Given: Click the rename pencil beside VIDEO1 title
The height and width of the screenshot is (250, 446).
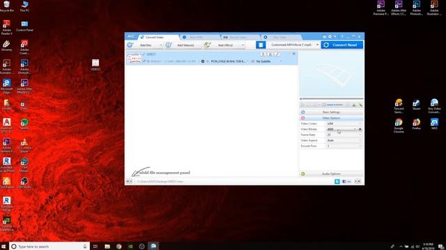Looking at the screenshot, I should tap(144, 54).
